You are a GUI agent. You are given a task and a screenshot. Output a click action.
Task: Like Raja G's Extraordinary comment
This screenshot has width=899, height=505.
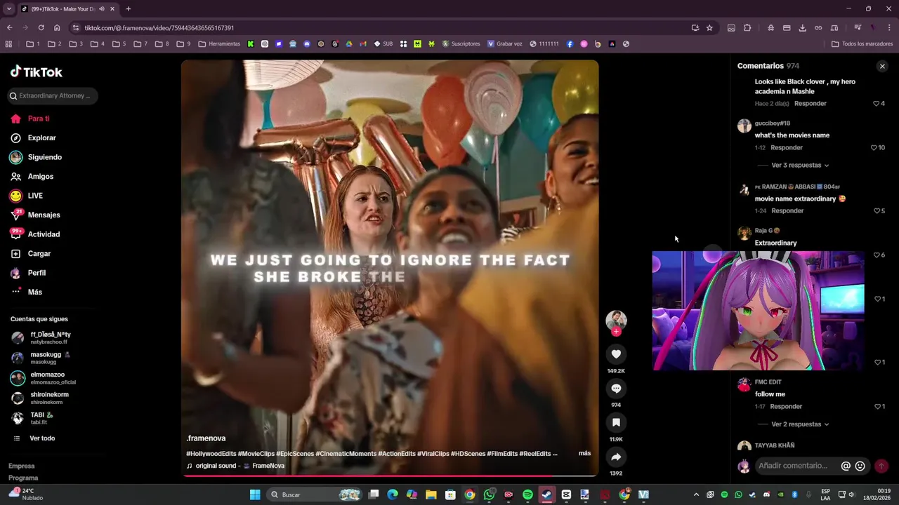(x=879, y=255)
